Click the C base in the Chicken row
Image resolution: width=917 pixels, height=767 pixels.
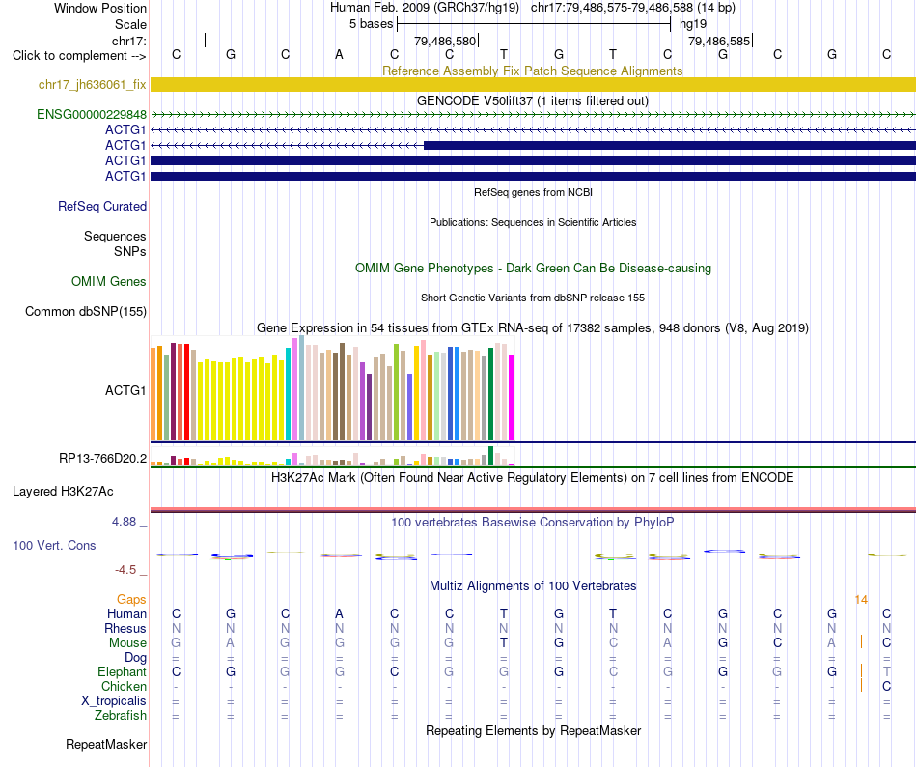point(886,686)
